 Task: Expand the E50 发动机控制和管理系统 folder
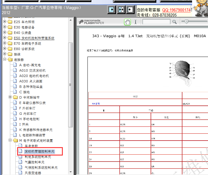5,38
